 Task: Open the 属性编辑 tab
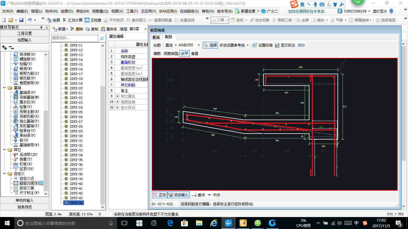116,36
